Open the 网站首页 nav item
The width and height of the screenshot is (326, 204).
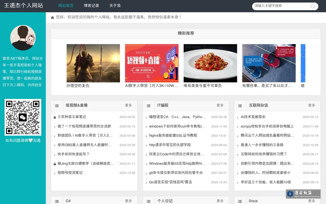(66, 5)
